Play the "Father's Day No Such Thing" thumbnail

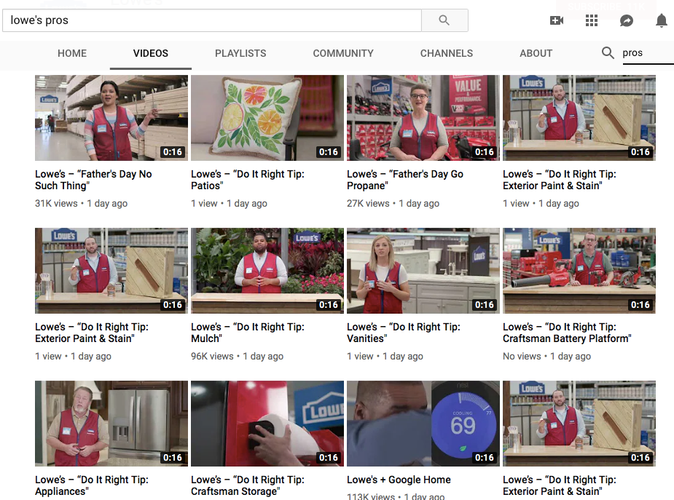(x=111, y=118)
